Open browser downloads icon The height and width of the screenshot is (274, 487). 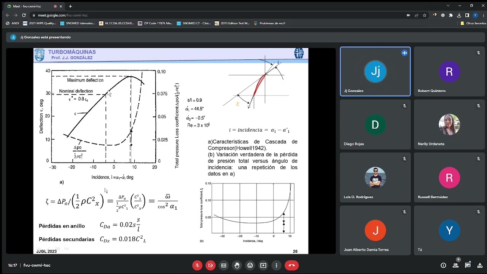tap(459, 15)
